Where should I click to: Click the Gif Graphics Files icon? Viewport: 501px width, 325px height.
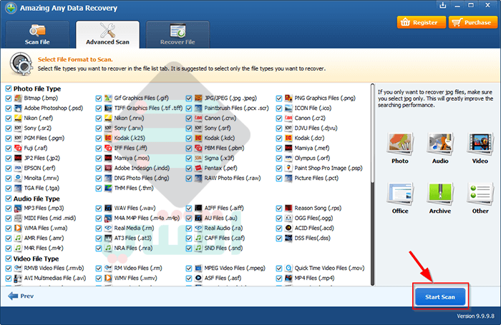tap(108, 99)
